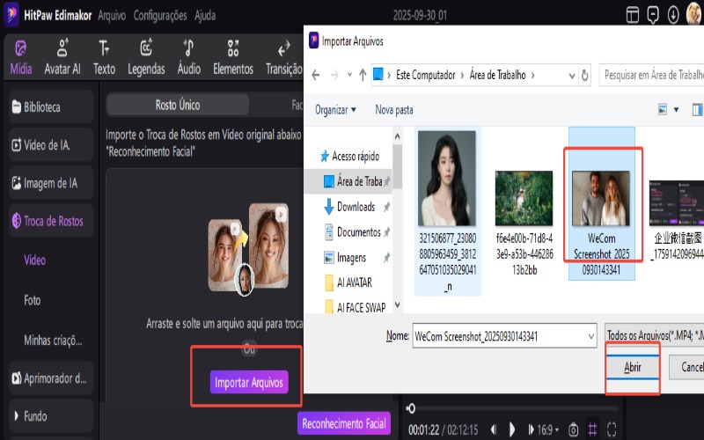The height and width of the screenshot is (440, 704).
Task: Open the Legendas captions panel
Action: (146, 57)
